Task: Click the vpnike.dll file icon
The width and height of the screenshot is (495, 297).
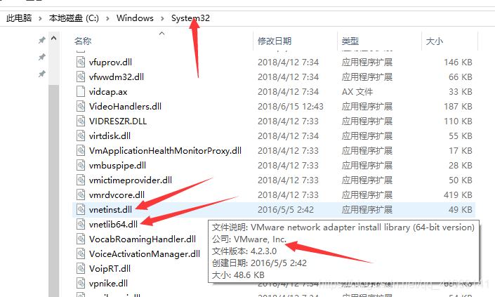Action: click(81, 284)
